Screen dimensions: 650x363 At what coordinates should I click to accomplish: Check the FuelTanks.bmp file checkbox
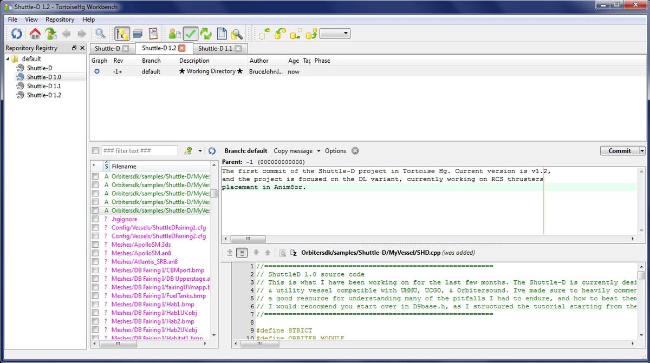click(x=95, y=296)
